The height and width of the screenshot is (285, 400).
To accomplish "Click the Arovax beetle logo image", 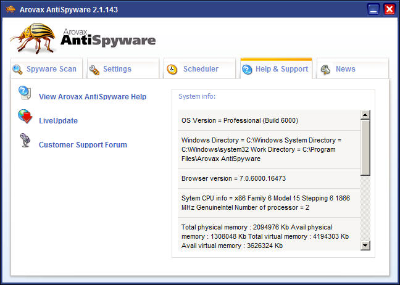I will (33, 38).
